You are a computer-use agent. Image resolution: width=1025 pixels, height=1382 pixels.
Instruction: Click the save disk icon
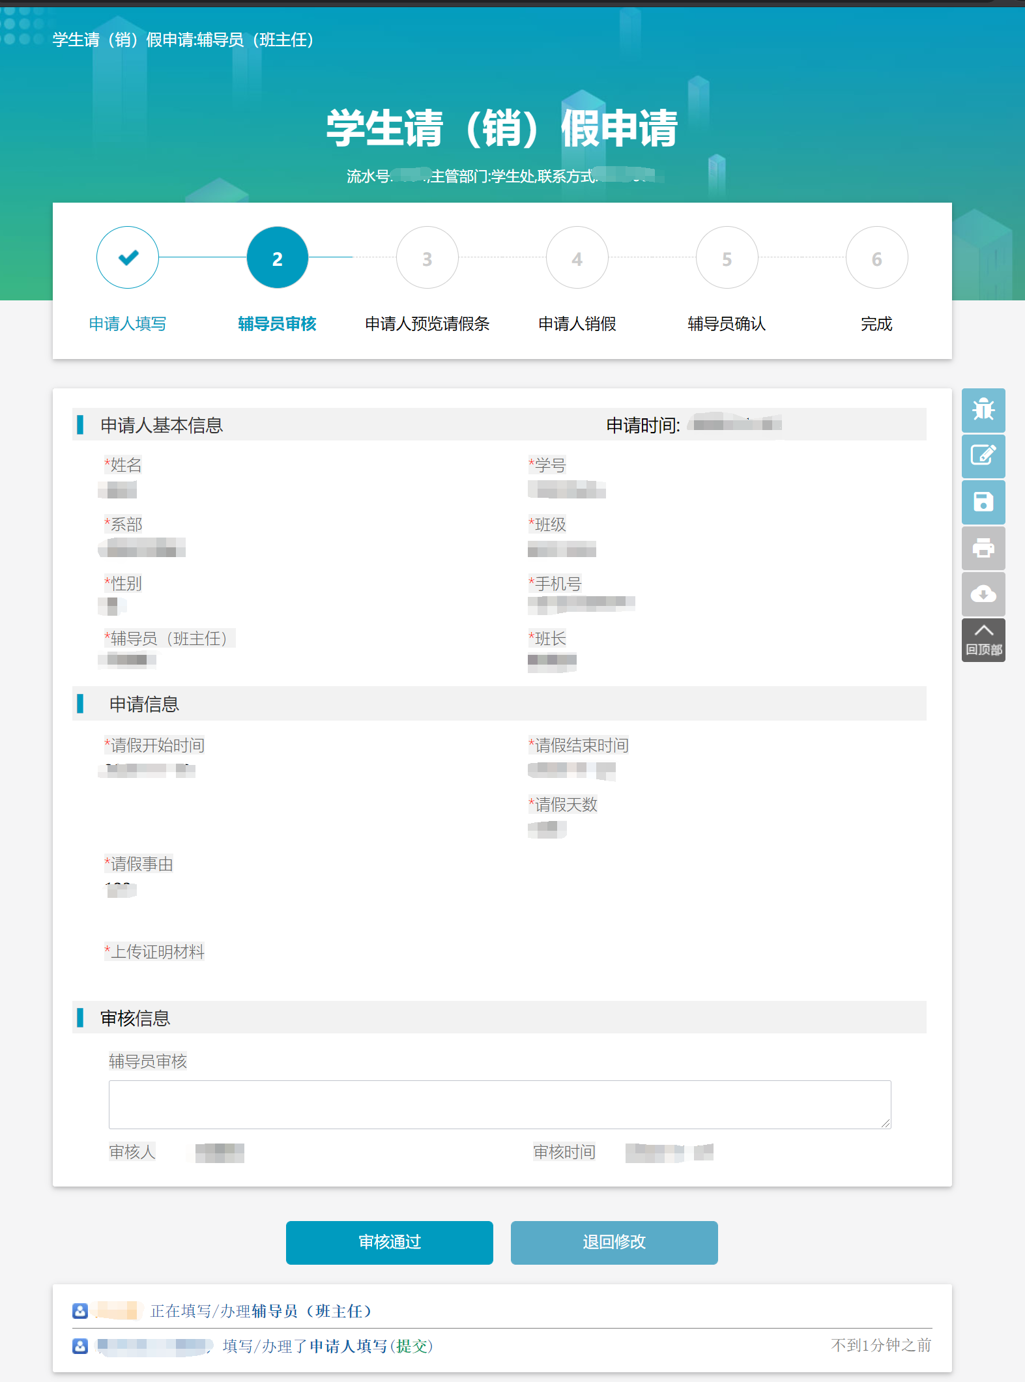tap(983, 502)
